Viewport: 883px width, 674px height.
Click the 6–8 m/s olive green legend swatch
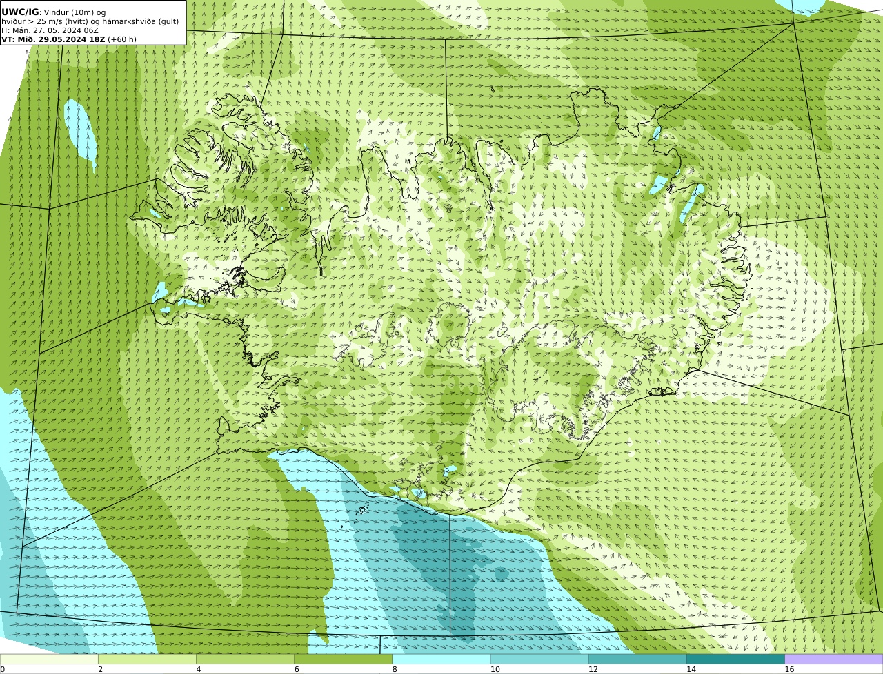point(344,659)
